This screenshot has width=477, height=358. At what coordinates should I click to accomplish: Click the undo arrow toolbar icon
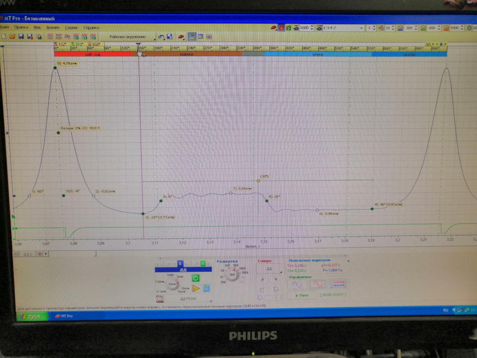click(x=161, y=37)
